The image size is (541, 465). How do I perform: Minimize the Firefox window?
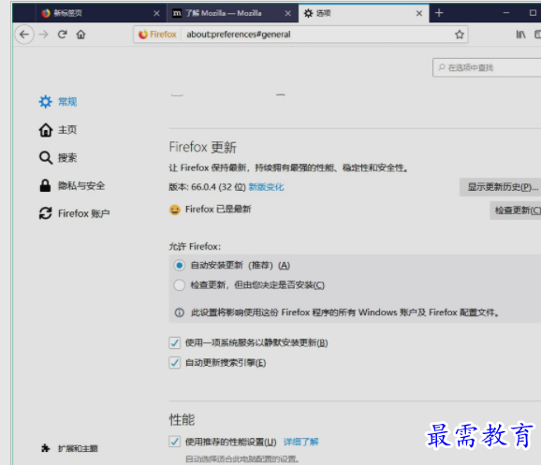[x=506, y=13]
